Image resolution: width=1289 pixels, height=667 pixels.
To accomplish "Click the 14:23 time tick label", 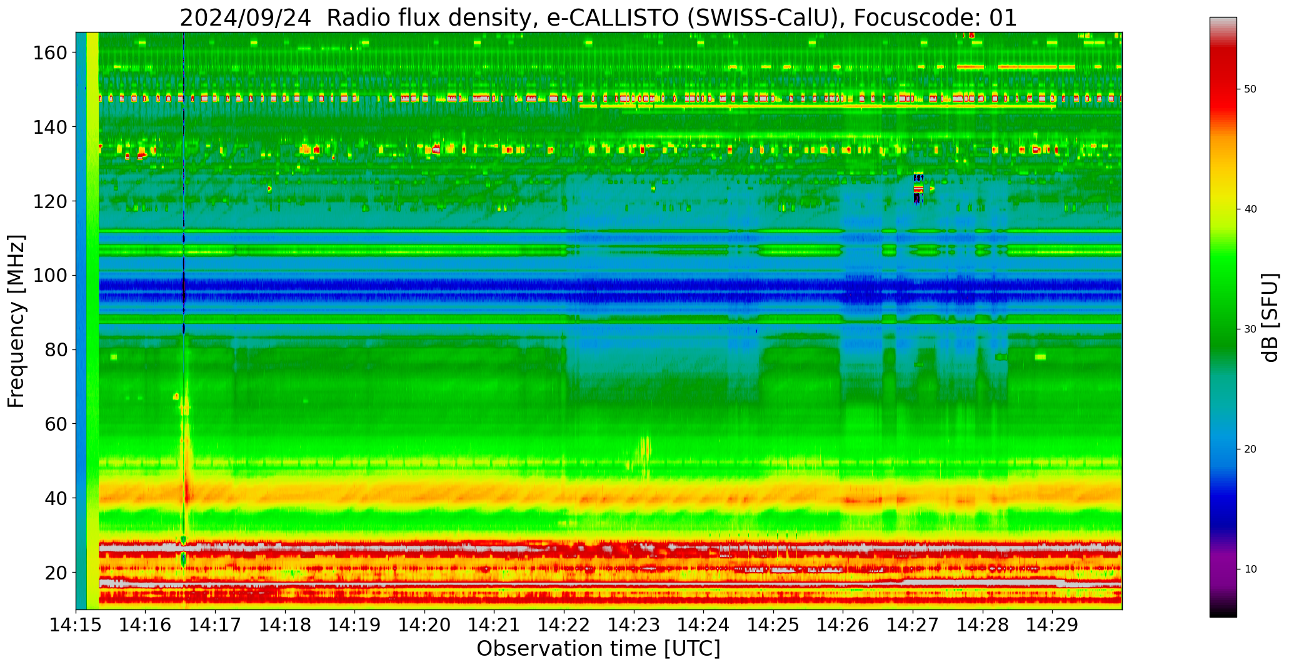I will point(634,624).
